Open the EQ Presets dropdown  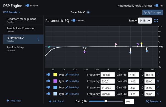(153, 102)
